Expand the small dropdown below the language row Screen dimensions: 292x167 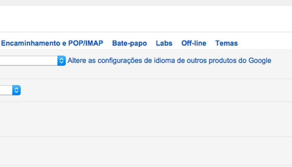[x=10, y=90]
